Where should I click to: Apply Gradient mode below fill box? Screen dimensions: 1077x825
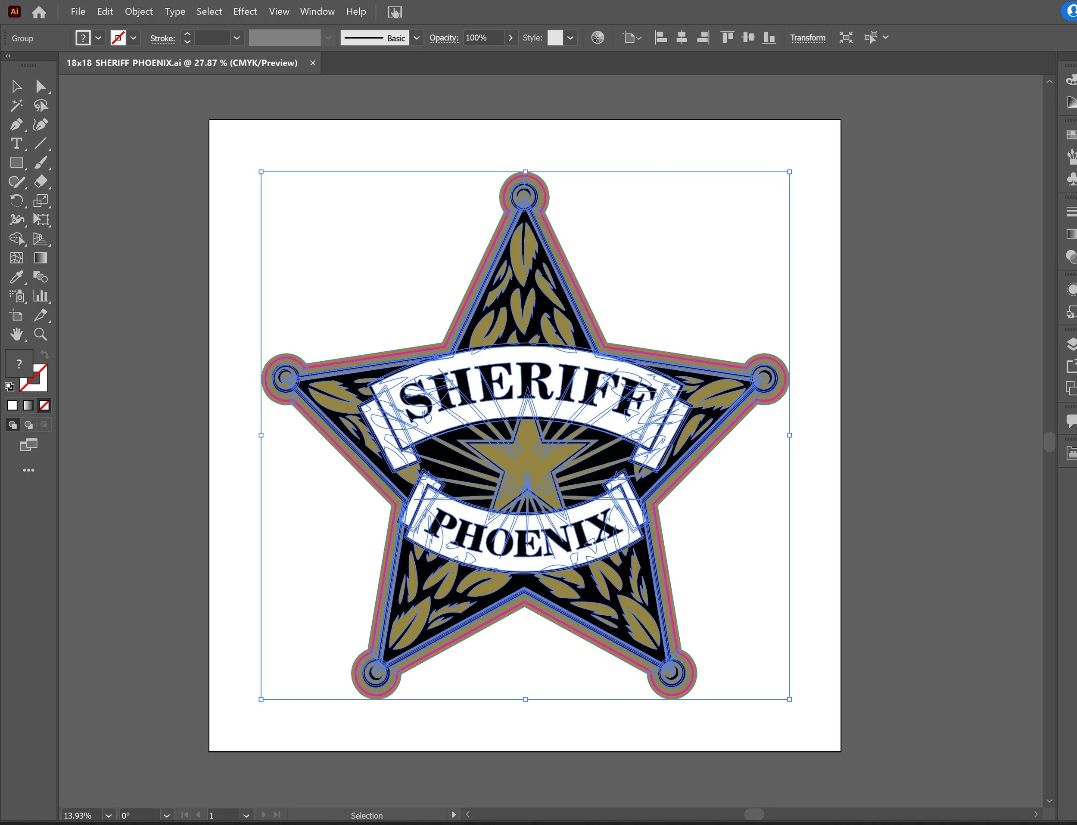tap(28, 406)
